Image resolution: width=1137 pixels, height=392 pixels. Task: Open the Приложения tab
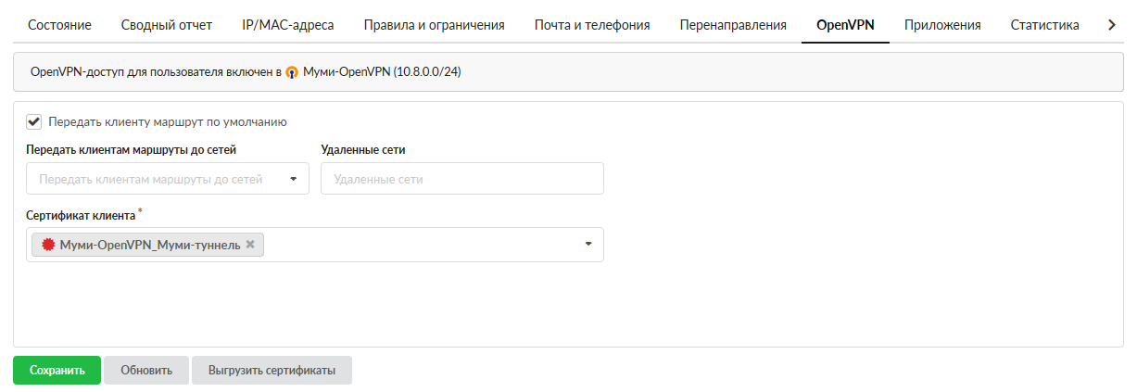(x=942, y=25)
